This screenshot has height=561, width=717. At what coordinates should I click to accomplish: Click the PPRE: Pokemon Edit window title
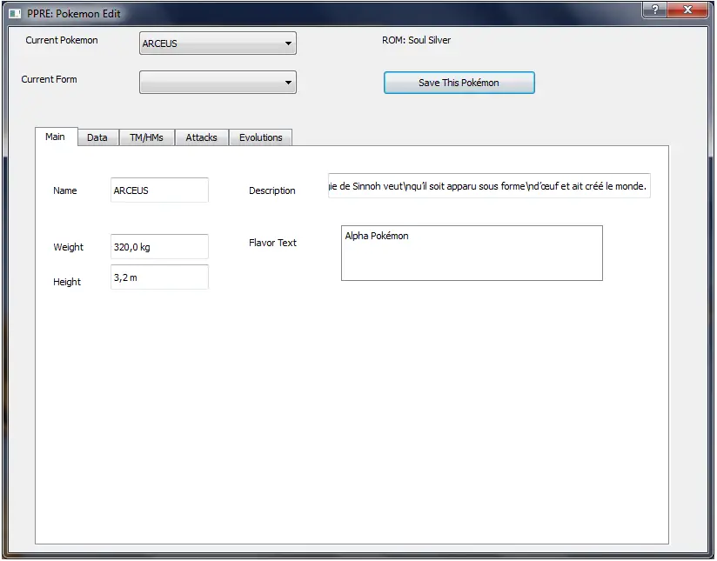pos(74,14)
